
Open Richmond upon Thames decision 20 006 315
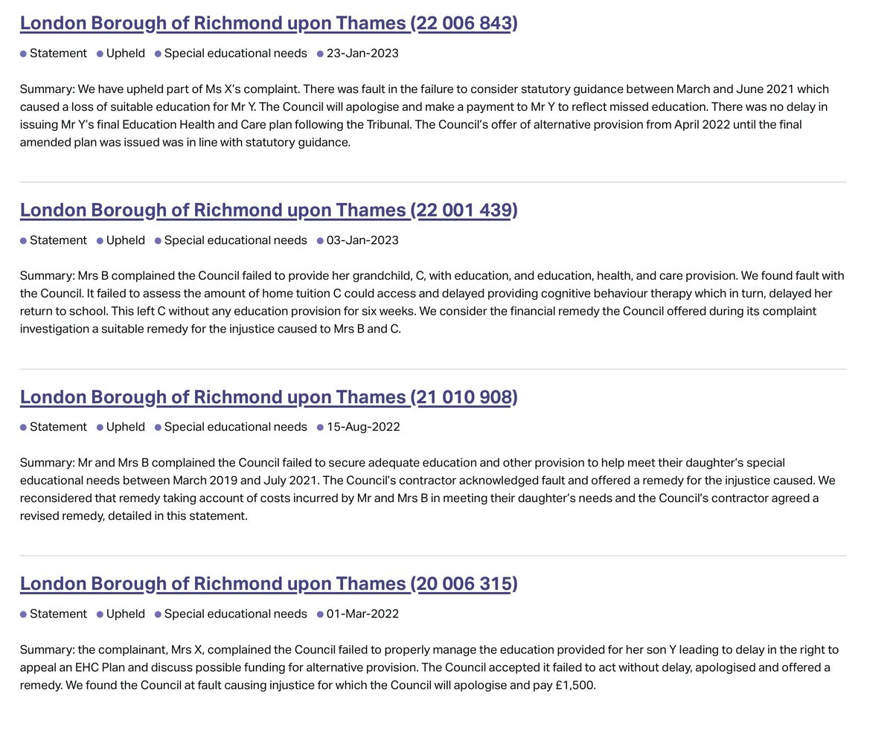point(269,583)
